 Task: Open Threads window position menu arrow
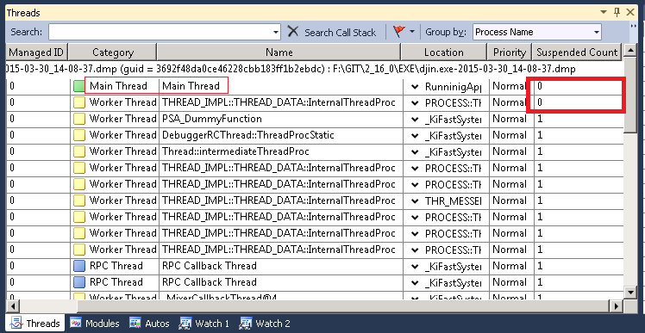pyautogui.click(x=604, y=13)
